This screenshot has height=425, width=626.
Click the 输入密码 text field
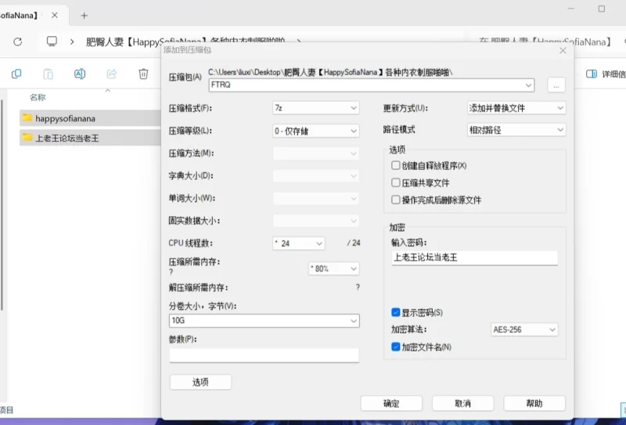474,258
